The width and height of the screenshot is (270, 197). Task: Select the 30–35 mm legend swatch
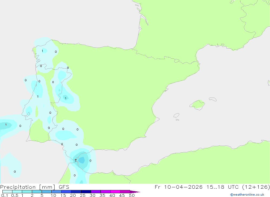pyautogui.click(x=96, y=192)
